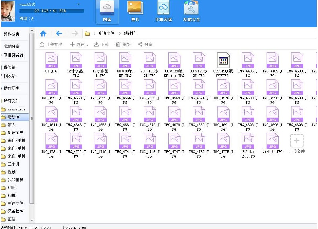This screenshot has width=318, height=229.
Task: Switch to the 照片 photos tab
Action: [135, 12]
